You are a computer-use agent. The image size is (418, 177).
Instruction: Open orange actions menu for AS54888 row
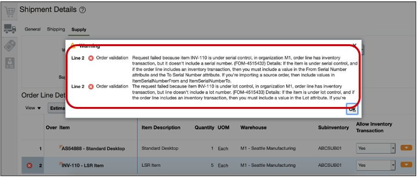(406, 148)
